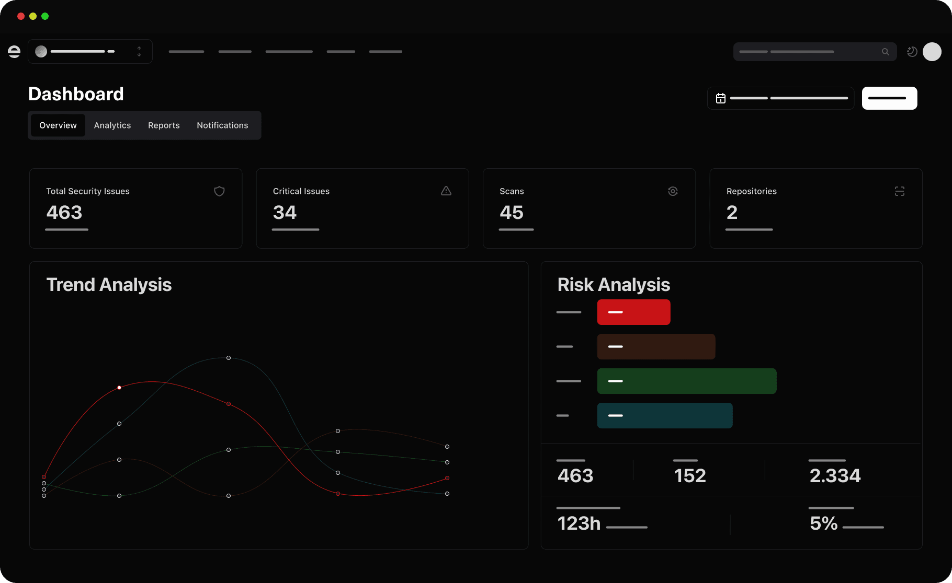Click the Trend Analysis heading
952x583 pixels.
[109, 285]
